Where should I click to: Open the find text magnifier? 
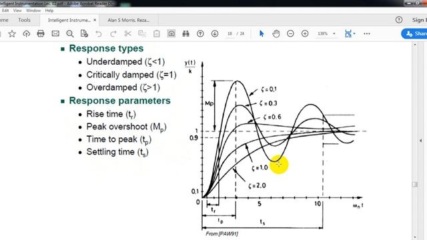[x=70, y=34]
